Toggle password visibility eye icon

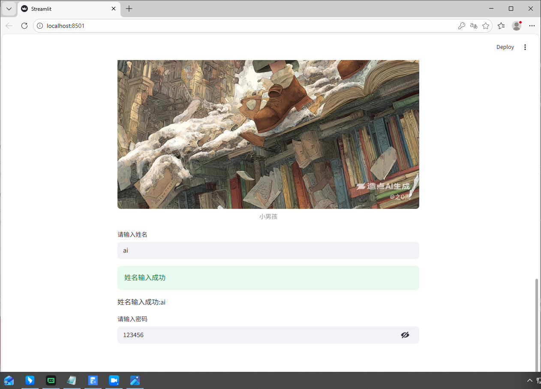coord(405,335)
